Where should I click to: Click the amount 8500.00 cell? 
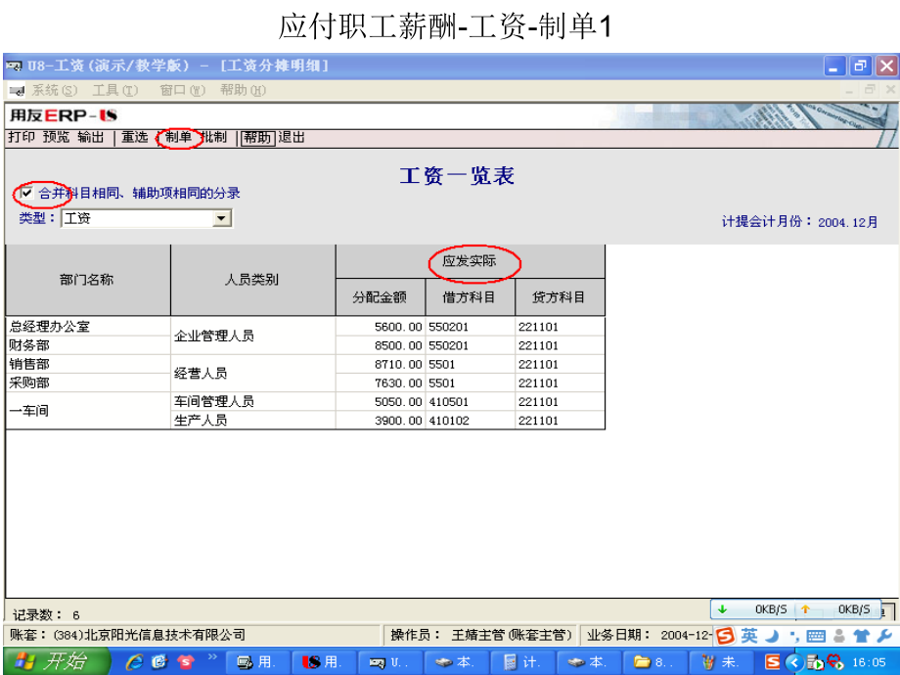pyautogui.click(x=380, y=345)
